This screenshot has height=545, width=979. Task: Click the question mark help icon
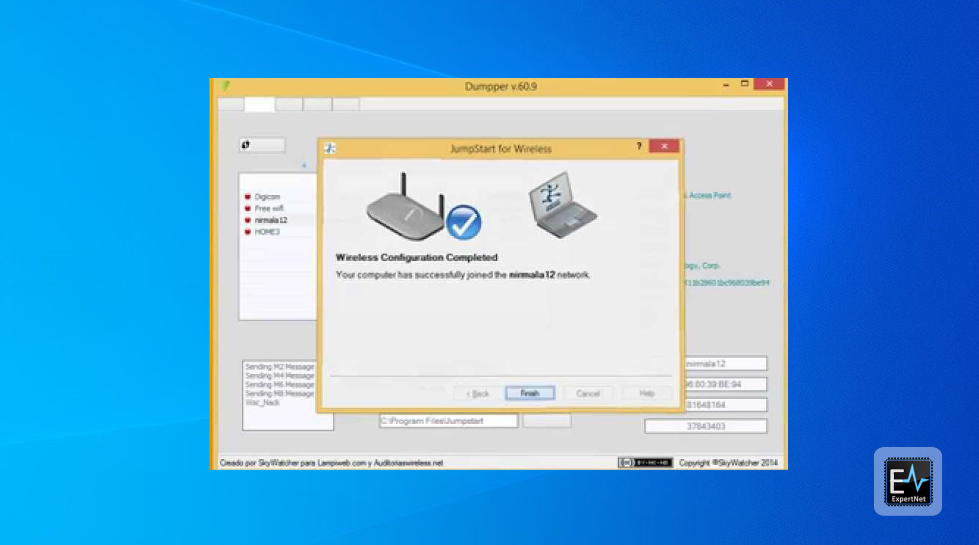pyautogui.click(x=639, y=146)
